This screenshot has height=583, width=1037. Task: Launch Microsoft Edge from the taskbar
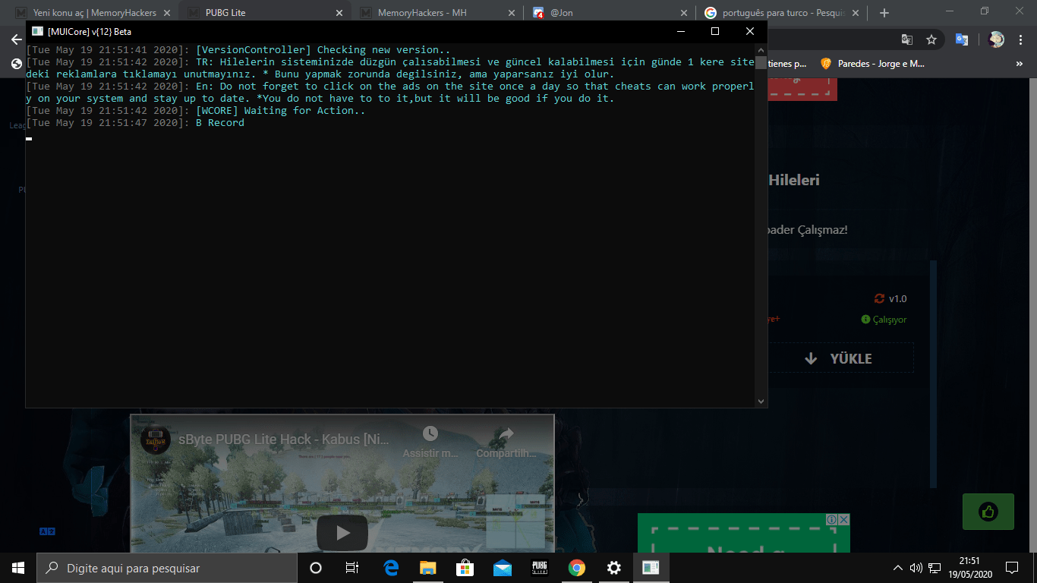pos(391,568)
